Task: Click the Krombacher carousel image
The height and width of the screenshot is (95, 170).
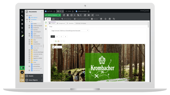Action: pyautogui.click(x=98, y=63)
